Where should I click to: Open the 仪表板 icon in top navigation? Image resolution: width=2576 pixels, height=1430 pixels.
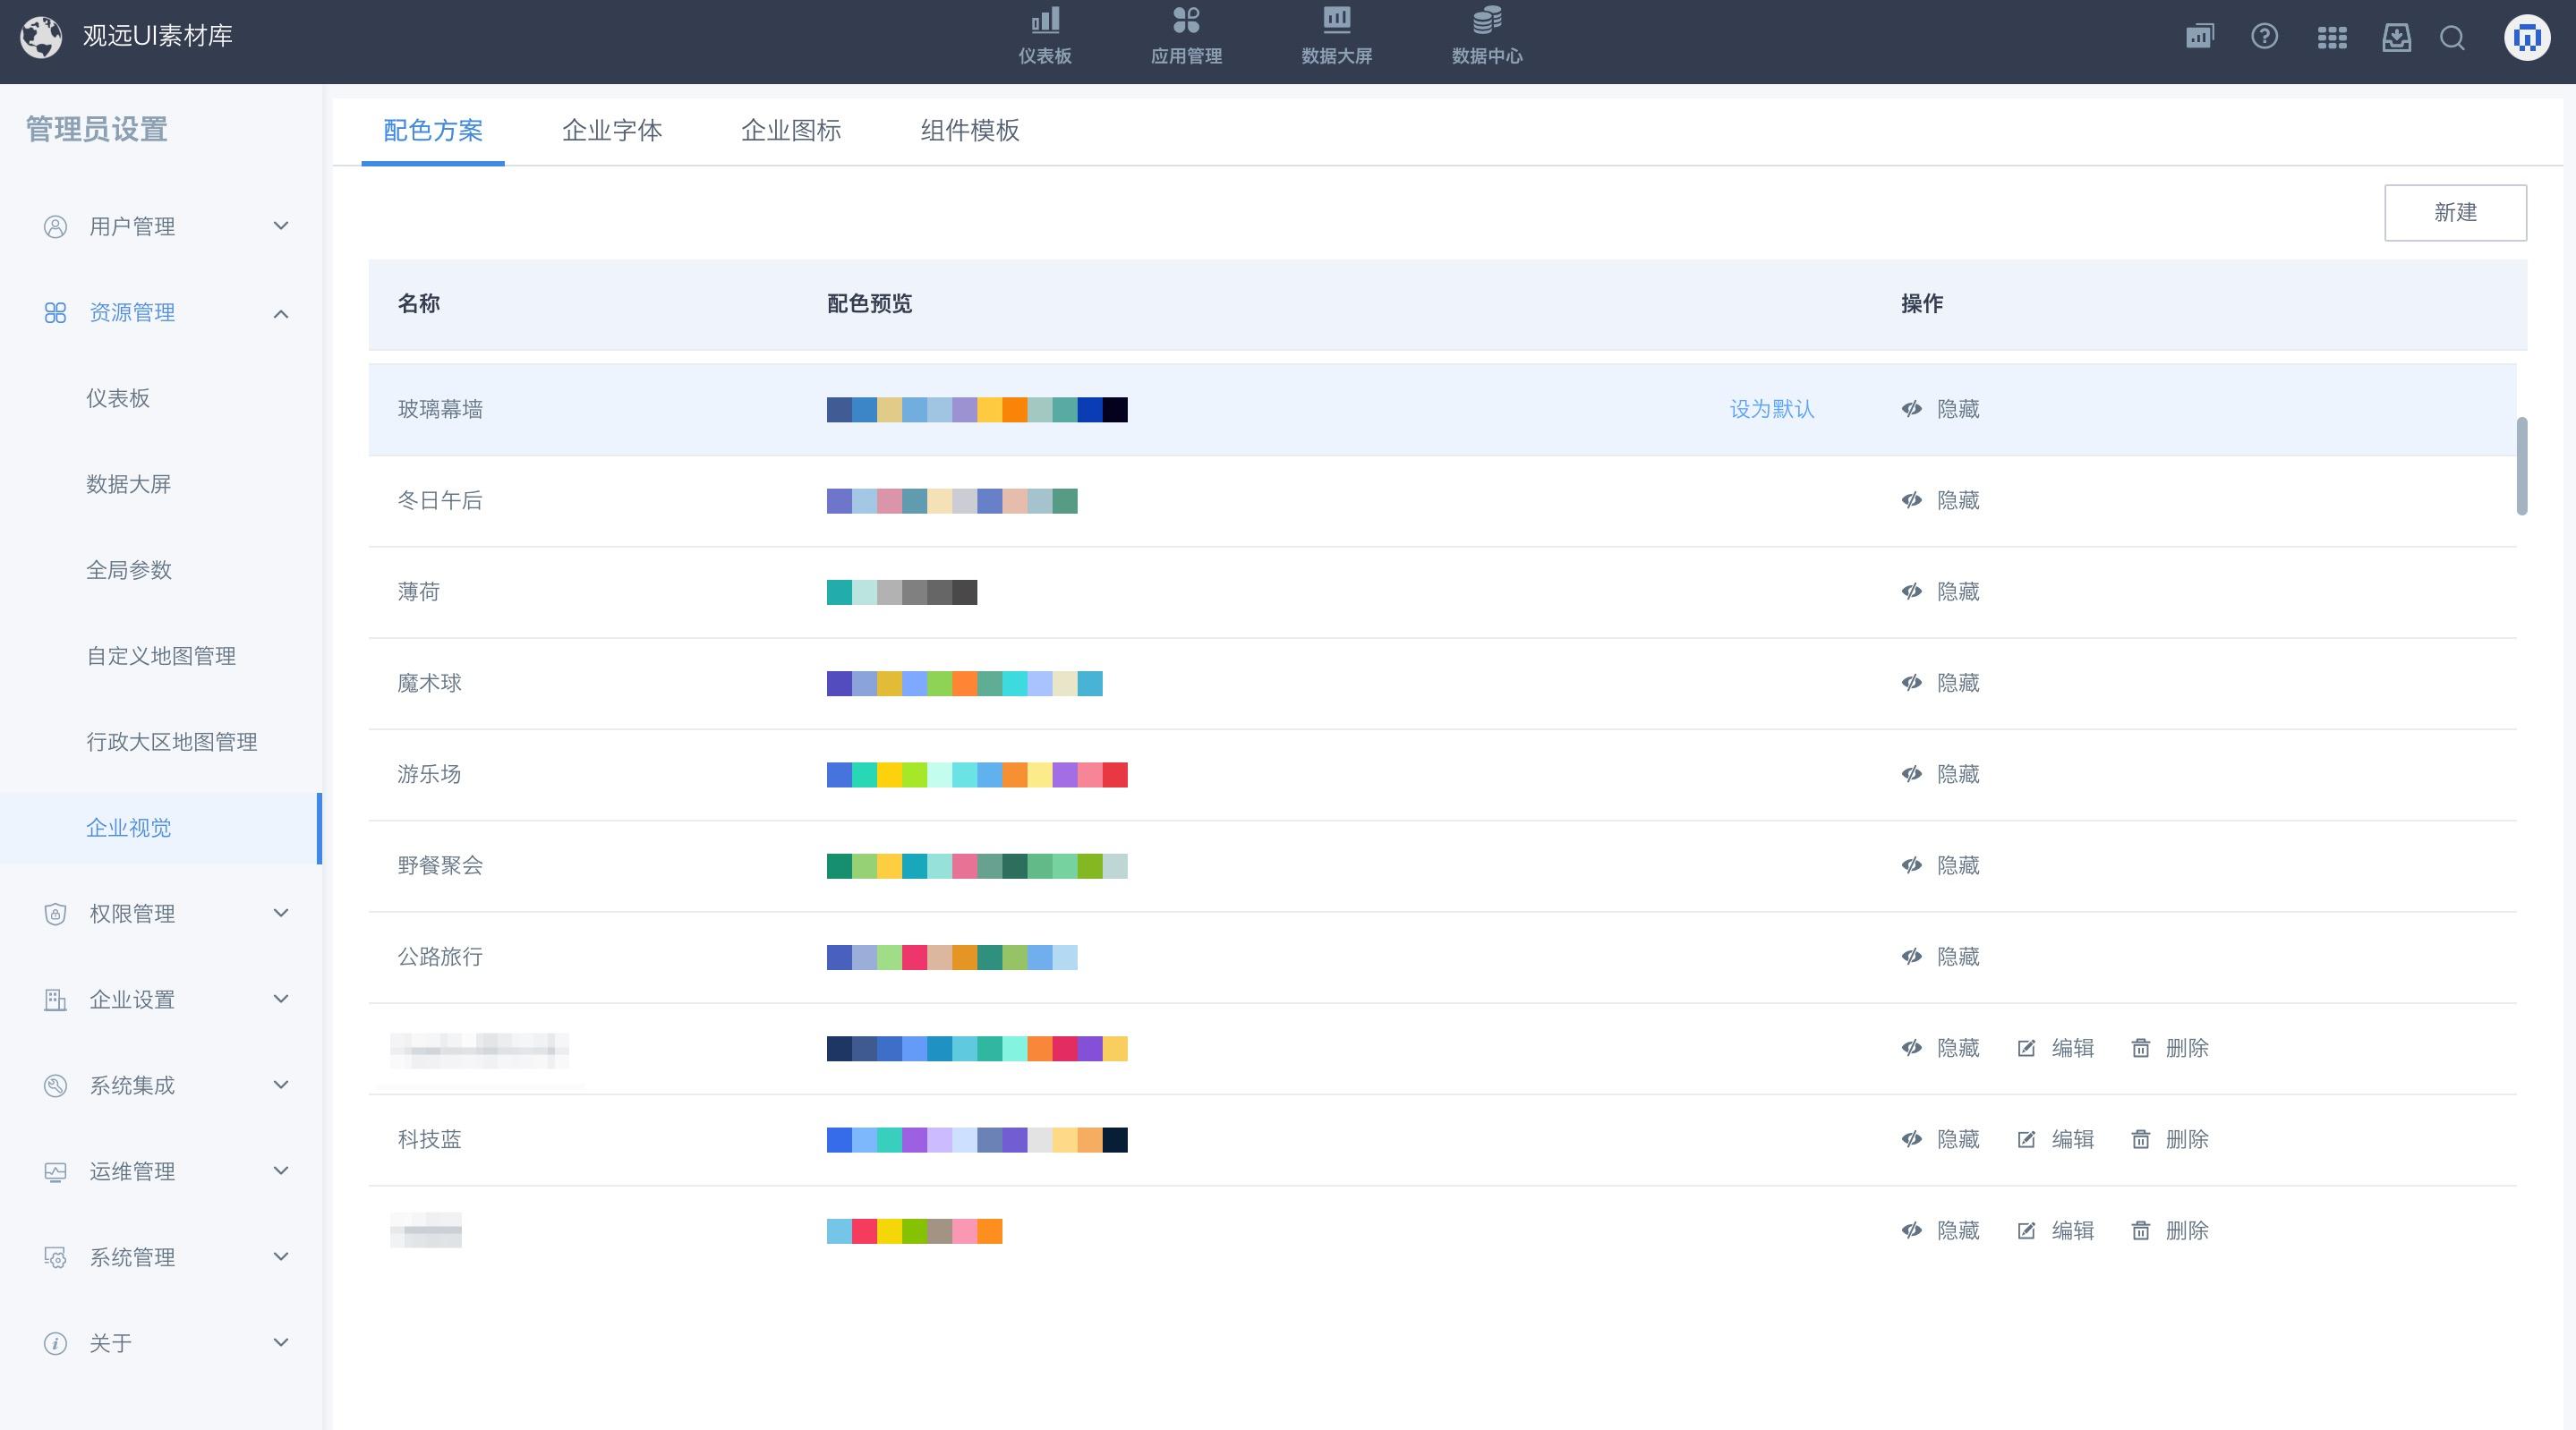tap(1045, 21)
